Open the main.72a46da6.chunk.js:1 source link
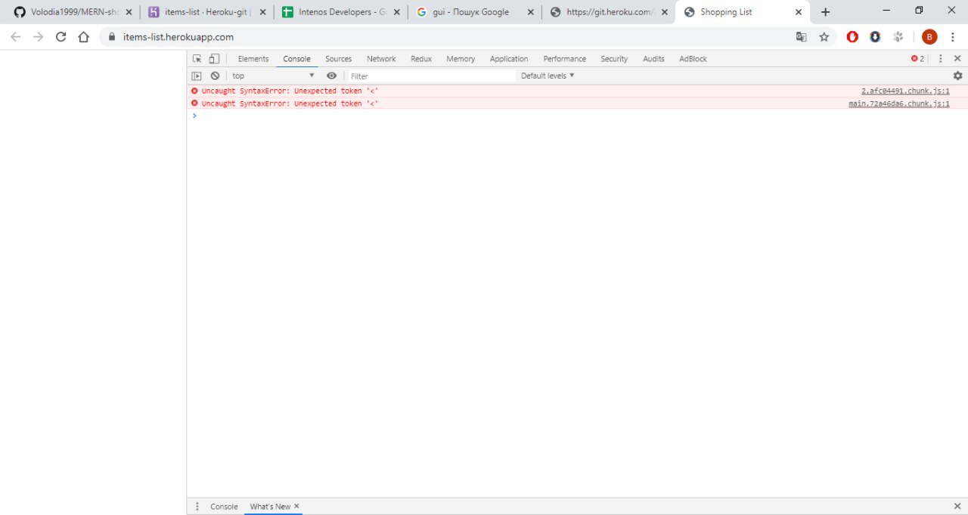 [899, 103]
